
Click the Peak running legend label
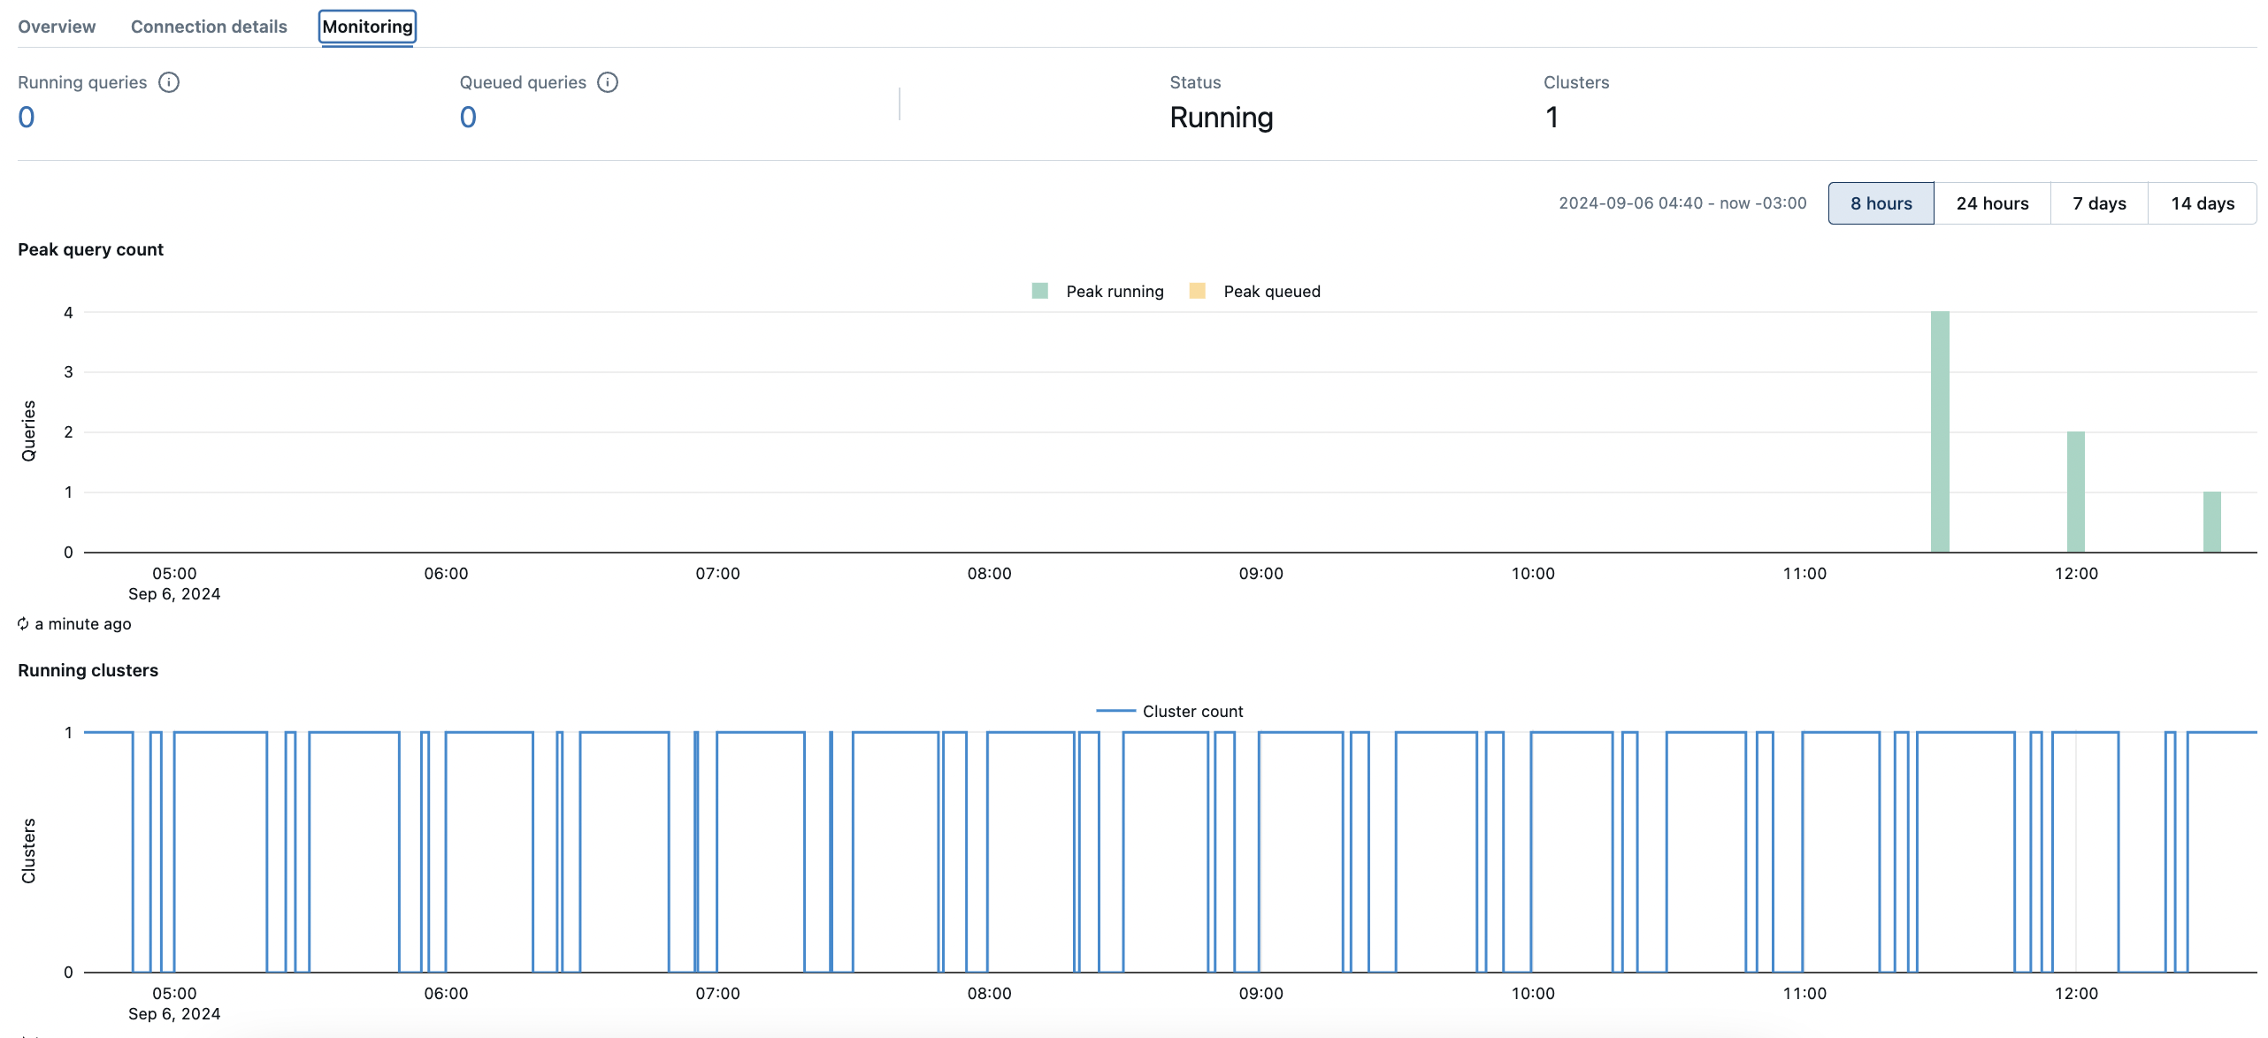click(1115, 291)
